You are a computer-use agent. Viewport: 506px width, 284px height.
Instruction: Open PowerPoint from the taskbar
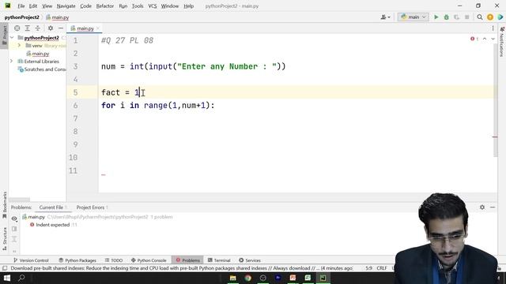[293, 278]
